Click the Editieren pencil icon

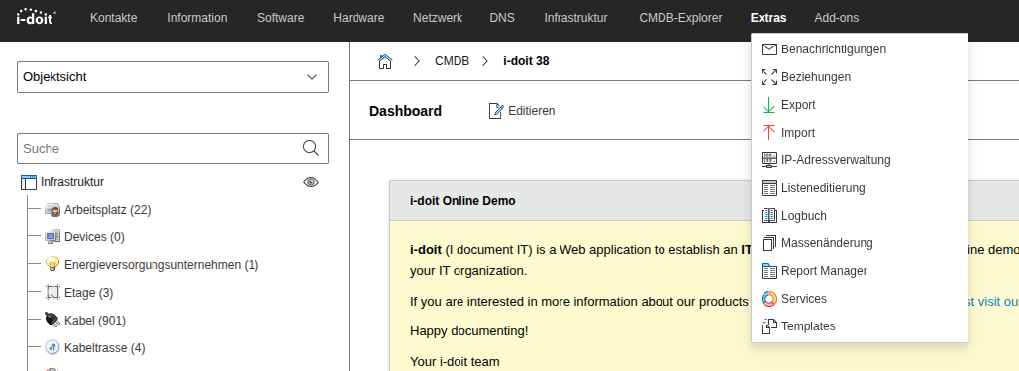tap(496, 111)
